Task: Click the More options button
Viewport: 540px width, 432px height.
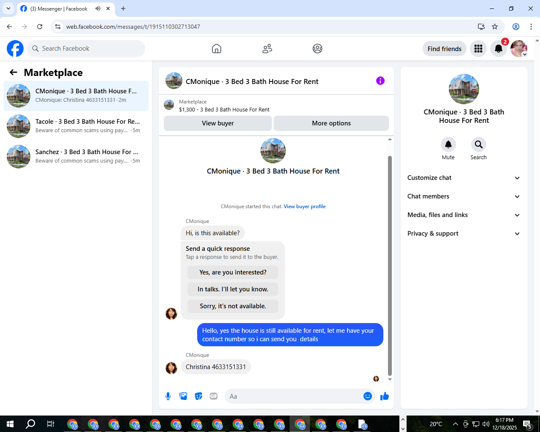Action: coord(331,123)
